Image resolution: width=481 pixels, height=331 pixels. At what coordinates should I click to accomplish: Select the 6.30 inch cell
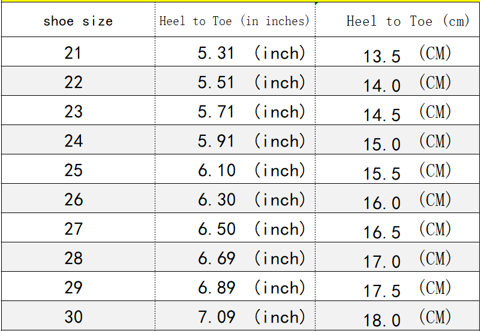251,200
